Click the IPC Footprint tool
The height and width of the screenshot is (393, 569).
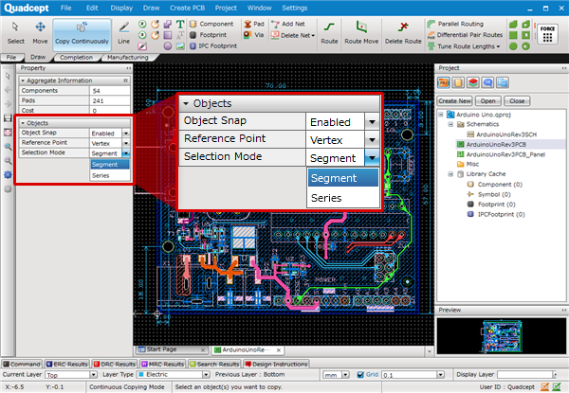pyautogui.click(x=213, y=46)
